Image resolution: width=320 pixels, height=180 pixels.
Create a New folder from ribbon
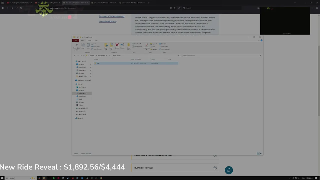pyautogui.click(x=128, y=47)
